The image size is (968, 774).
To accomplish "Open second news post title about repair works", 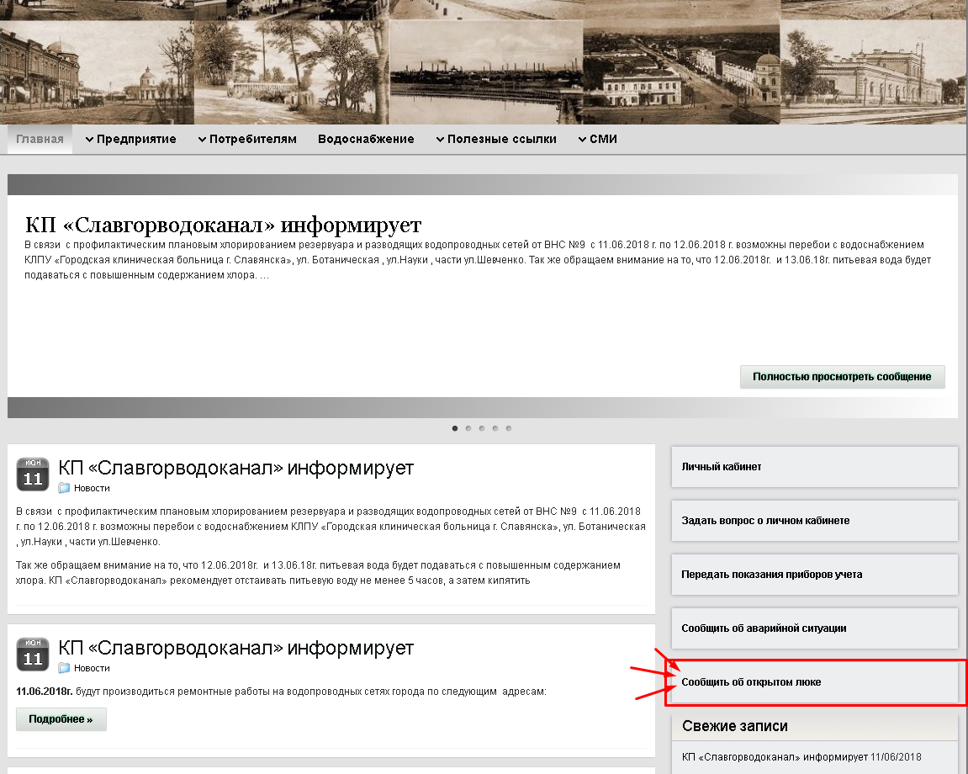I will pos(235,648).
